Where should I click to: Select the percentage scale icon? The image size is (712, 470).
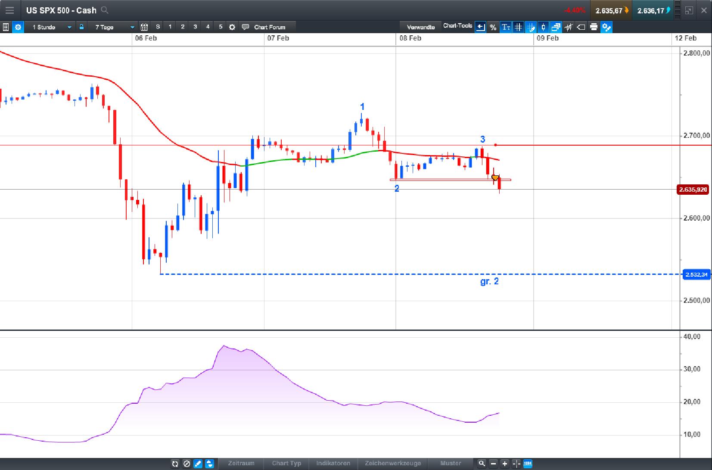[x=493, y=27]
